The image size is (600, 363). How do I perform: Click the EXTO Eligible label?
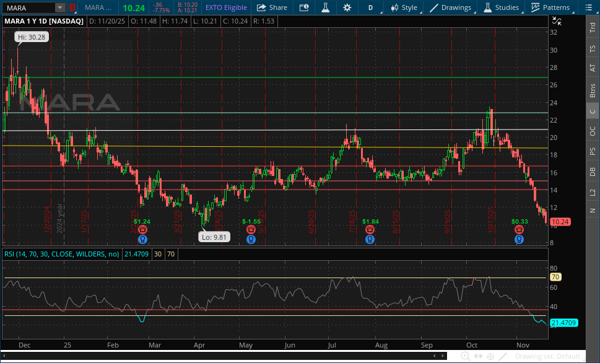click(226, 7)
